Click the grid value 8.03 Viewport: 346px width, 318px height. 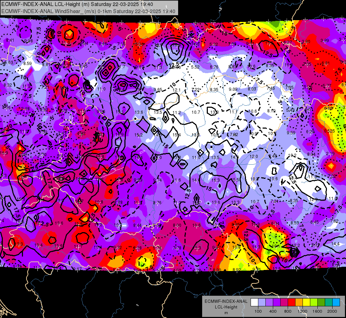252,89
